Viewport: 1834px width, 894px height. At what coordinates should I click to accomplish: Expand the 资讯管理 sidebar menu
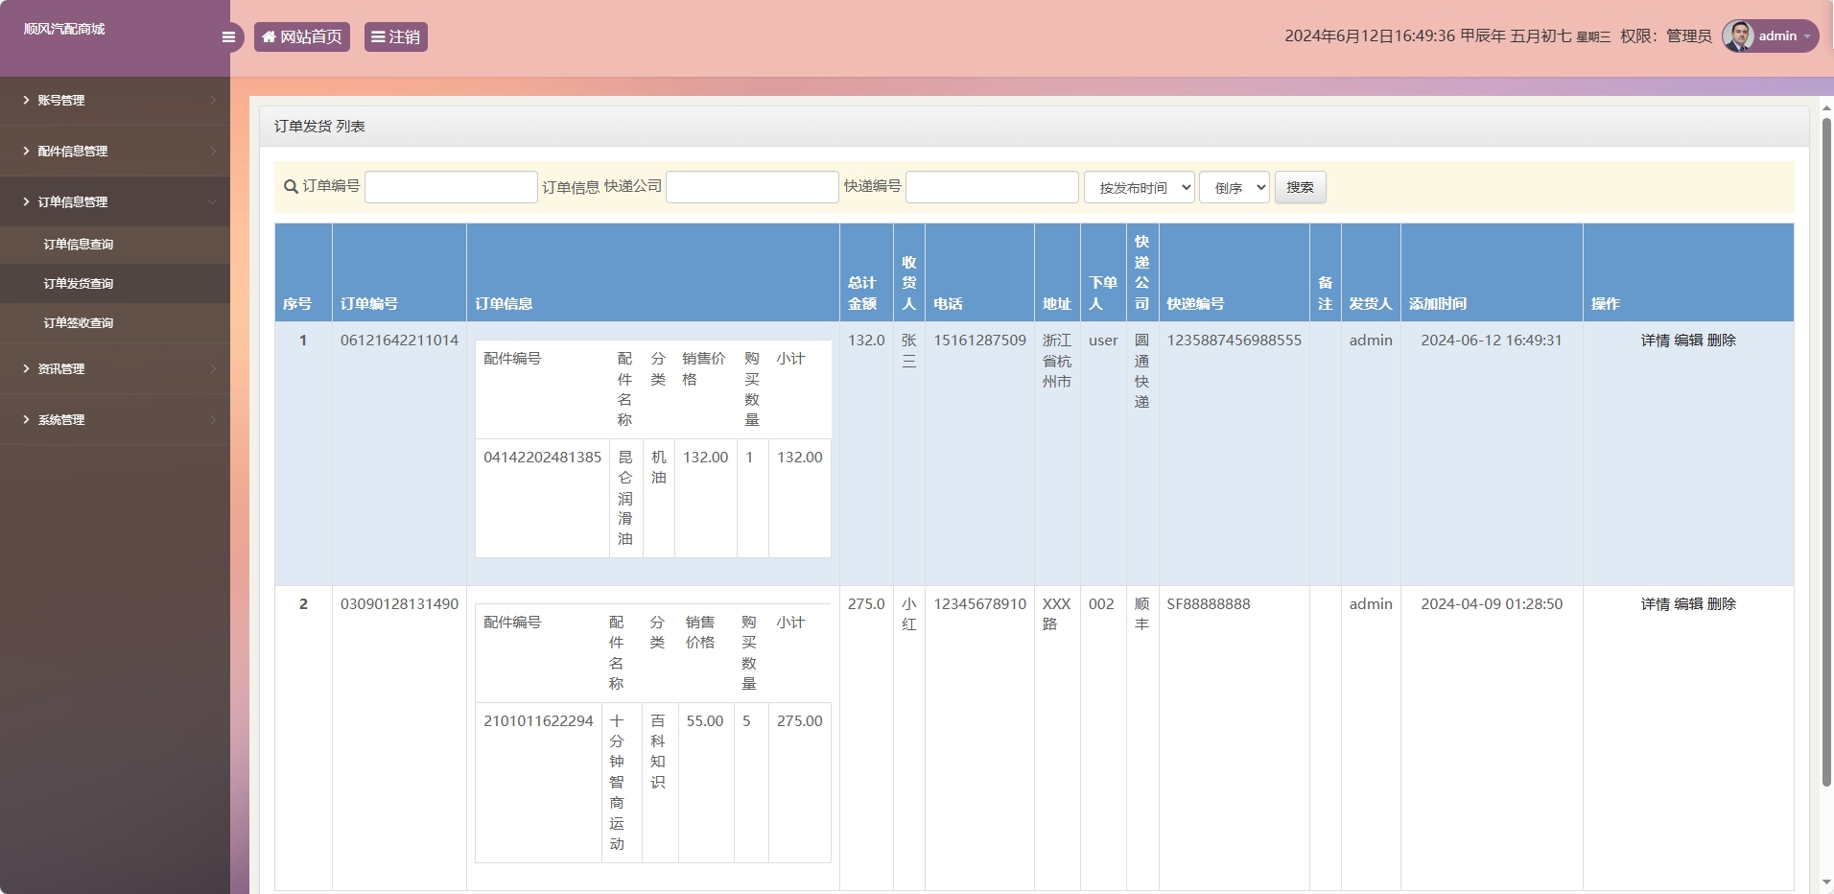pos(61,369)
